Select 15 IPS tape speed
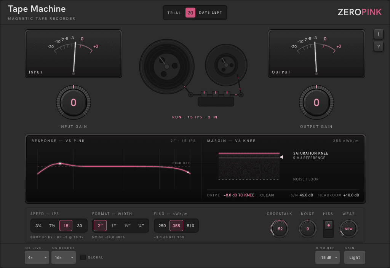This screenshot has width=390, height=268. [66, 226]
